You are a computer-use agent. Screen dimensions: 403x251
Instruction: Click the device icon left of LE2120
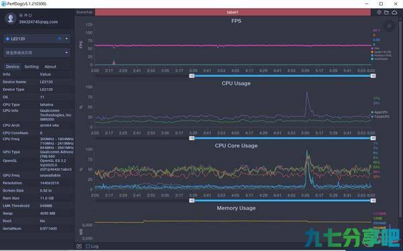pos(7,39)
